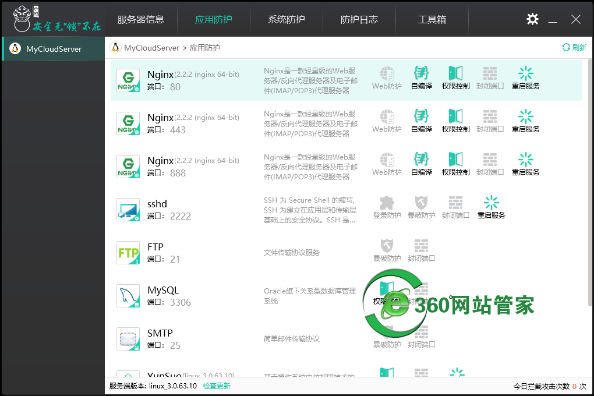Viewport: 594px width, 396px height.
Task: Click the Oracle旗下关系型数据库 description
Action: point(309,296)
